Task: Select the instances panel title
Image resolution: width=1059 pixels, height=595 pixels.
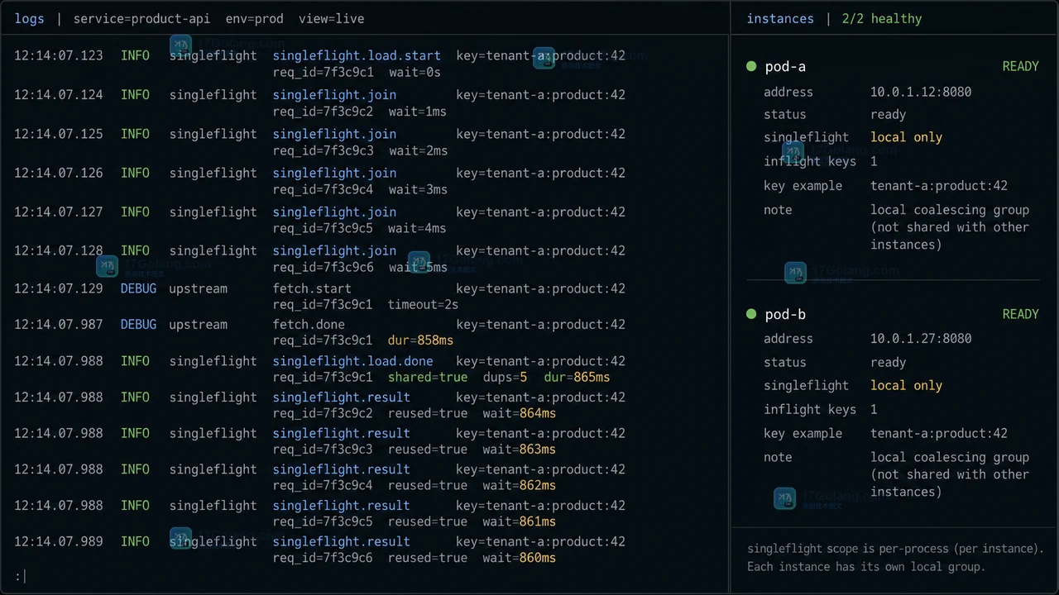Action: 780,18
